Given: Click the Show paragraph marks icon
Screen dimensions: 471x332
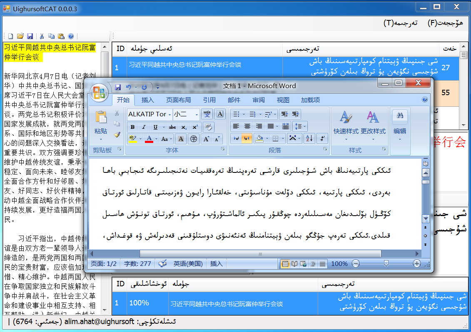Looking at the screenshot, I should click(x=322, y=138).
